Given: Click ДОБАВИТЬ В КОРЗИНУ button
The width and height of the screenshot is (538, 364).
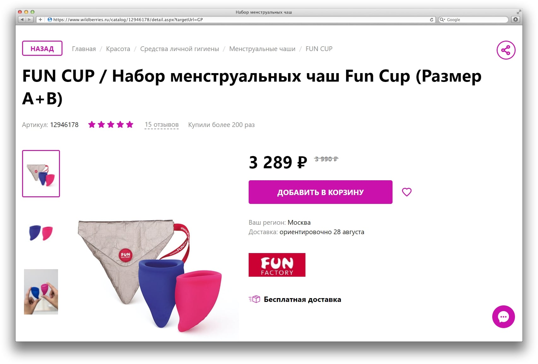Looking at the screenshot, I should coord(320,192).
